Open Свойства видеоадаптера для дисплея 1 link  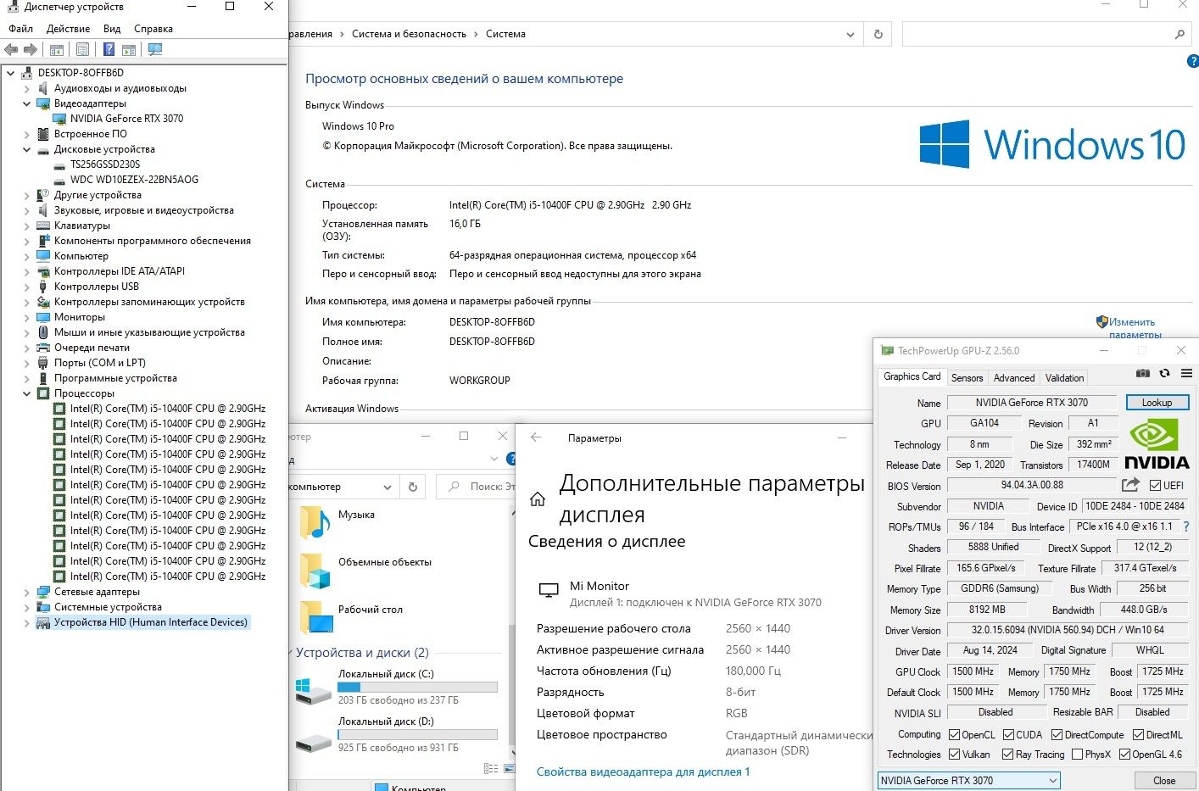coord(644,772)
